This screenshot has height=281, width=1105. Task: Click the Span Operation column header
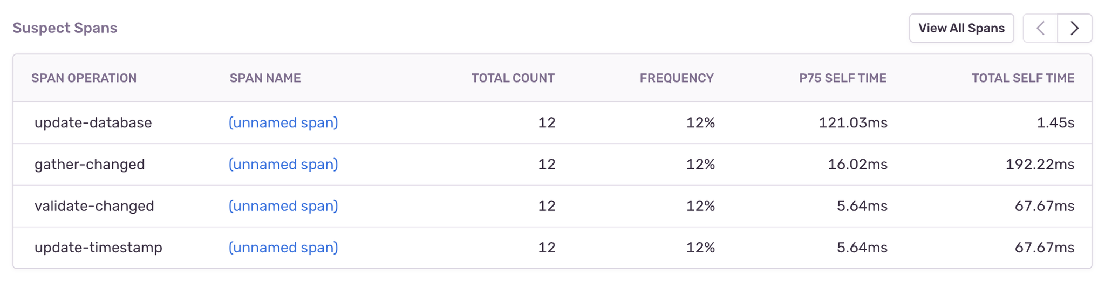click(x=84, y=78)
